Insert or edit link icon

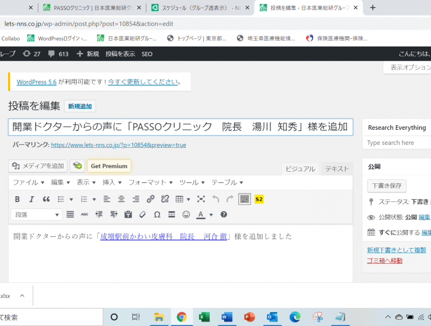(150, 199)
